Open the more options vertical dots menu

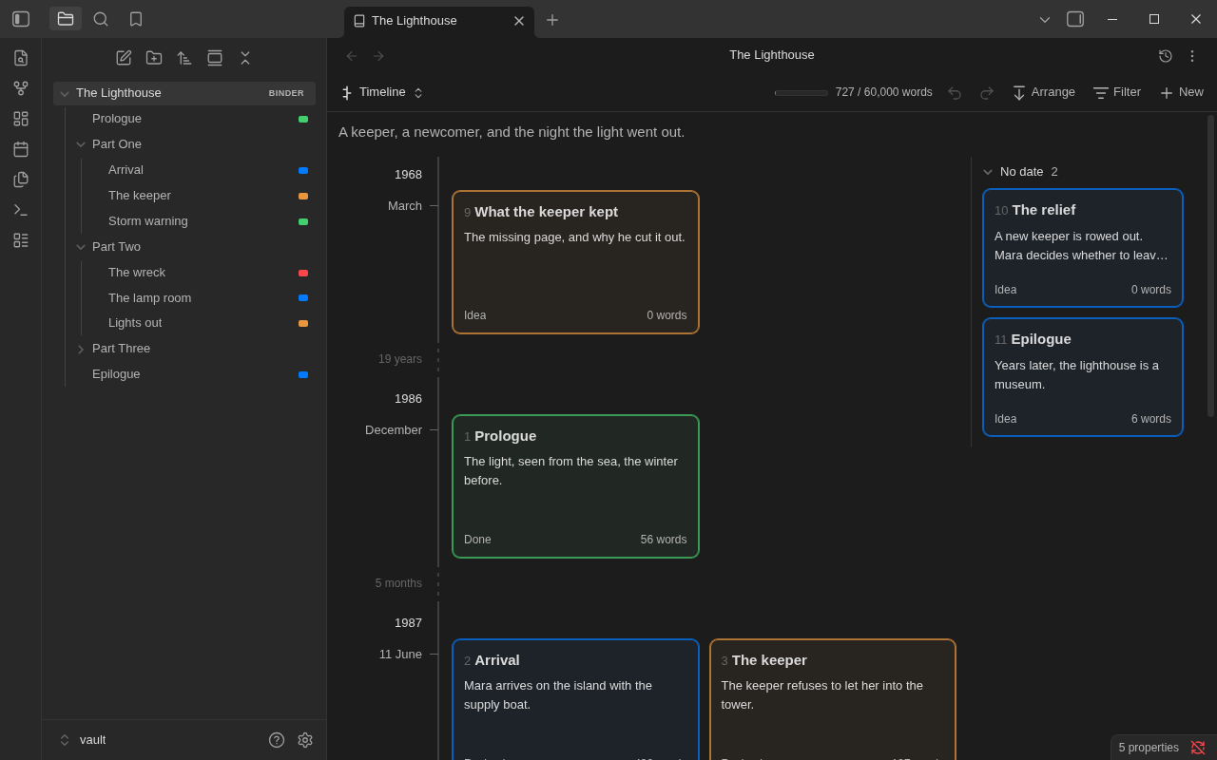point(1192,56)
